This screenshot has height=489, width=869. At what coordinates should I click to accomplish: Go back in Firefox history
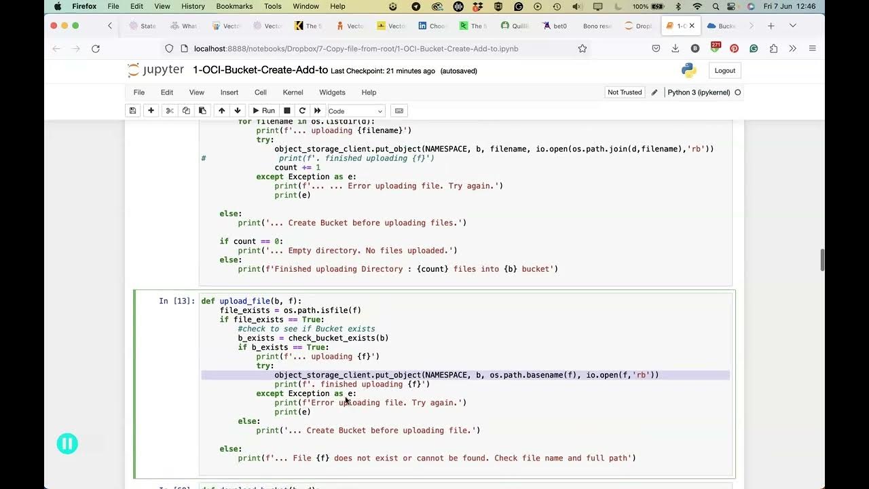point(56,48)
